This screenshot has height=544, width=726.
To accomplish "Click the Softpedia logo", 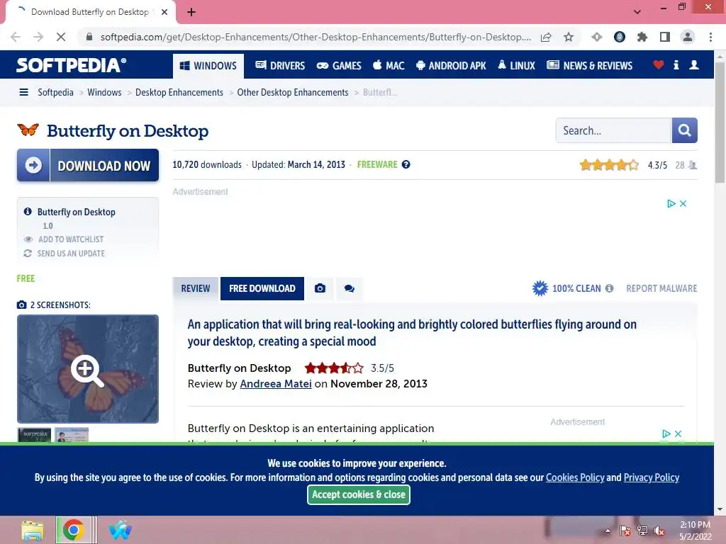I will [71, 65].
